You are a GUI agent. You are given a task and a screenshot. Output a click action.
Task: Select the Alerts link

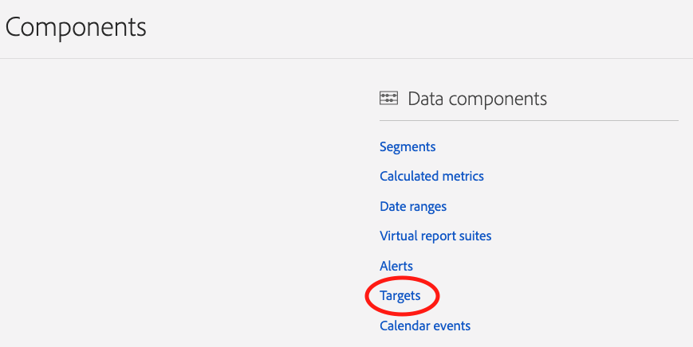tap(396, 266)
